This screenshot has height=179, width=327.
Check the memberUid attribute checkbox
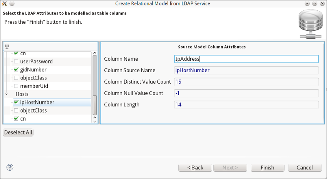point(16,86)
